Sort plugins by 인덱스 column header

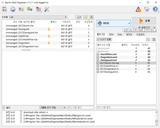149,45
